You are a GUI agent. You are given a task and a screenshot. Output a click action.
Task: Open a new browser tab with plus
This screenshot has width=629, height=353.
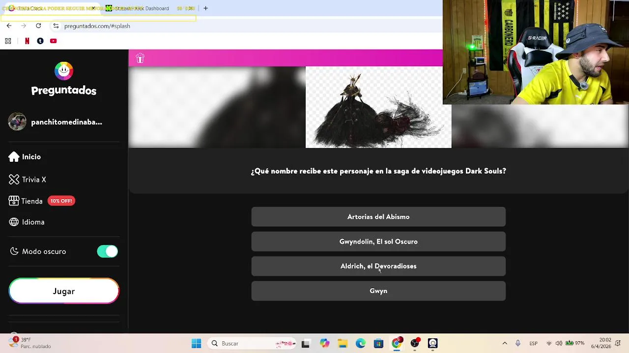205,8
